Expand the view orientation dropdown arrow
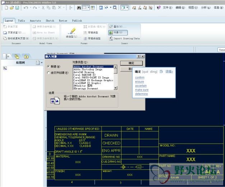The width and height of the screenshot is (225, 187). pos(111,7)
